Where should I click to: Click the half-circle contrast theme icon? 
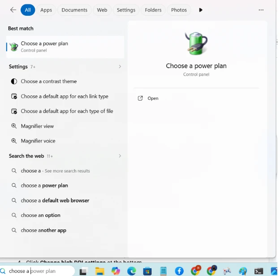point(14,81)
